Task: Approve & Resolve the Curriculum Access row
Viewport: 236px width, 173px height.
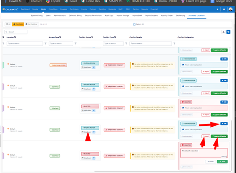Action: (x=219, y=72)
